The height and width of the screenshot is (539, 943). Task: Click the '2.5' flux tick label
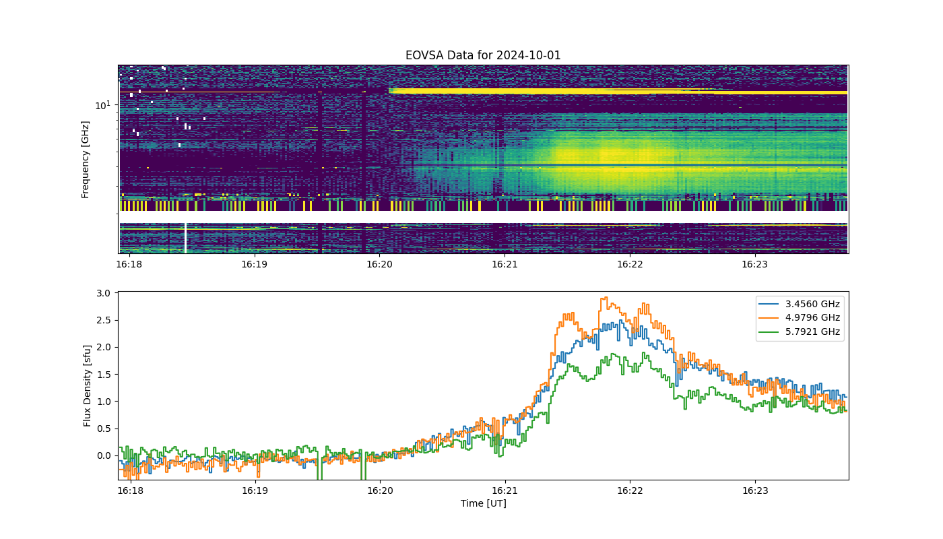coord(104,320)
